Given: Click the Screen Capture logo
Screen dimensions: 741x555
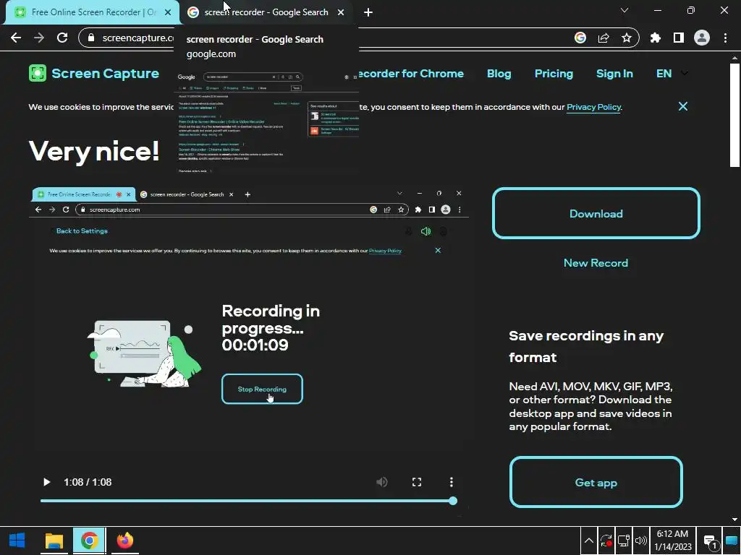Looking at the screenshot, I should 93,73.
